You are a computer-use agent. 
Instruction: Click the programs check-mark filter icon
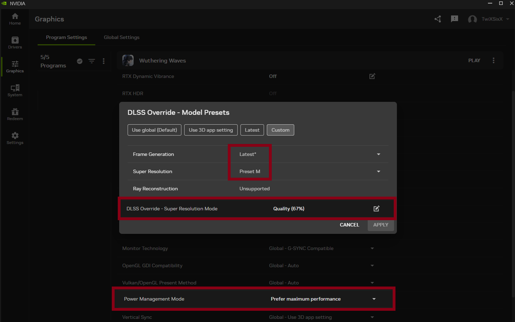[x=80, y=61]
